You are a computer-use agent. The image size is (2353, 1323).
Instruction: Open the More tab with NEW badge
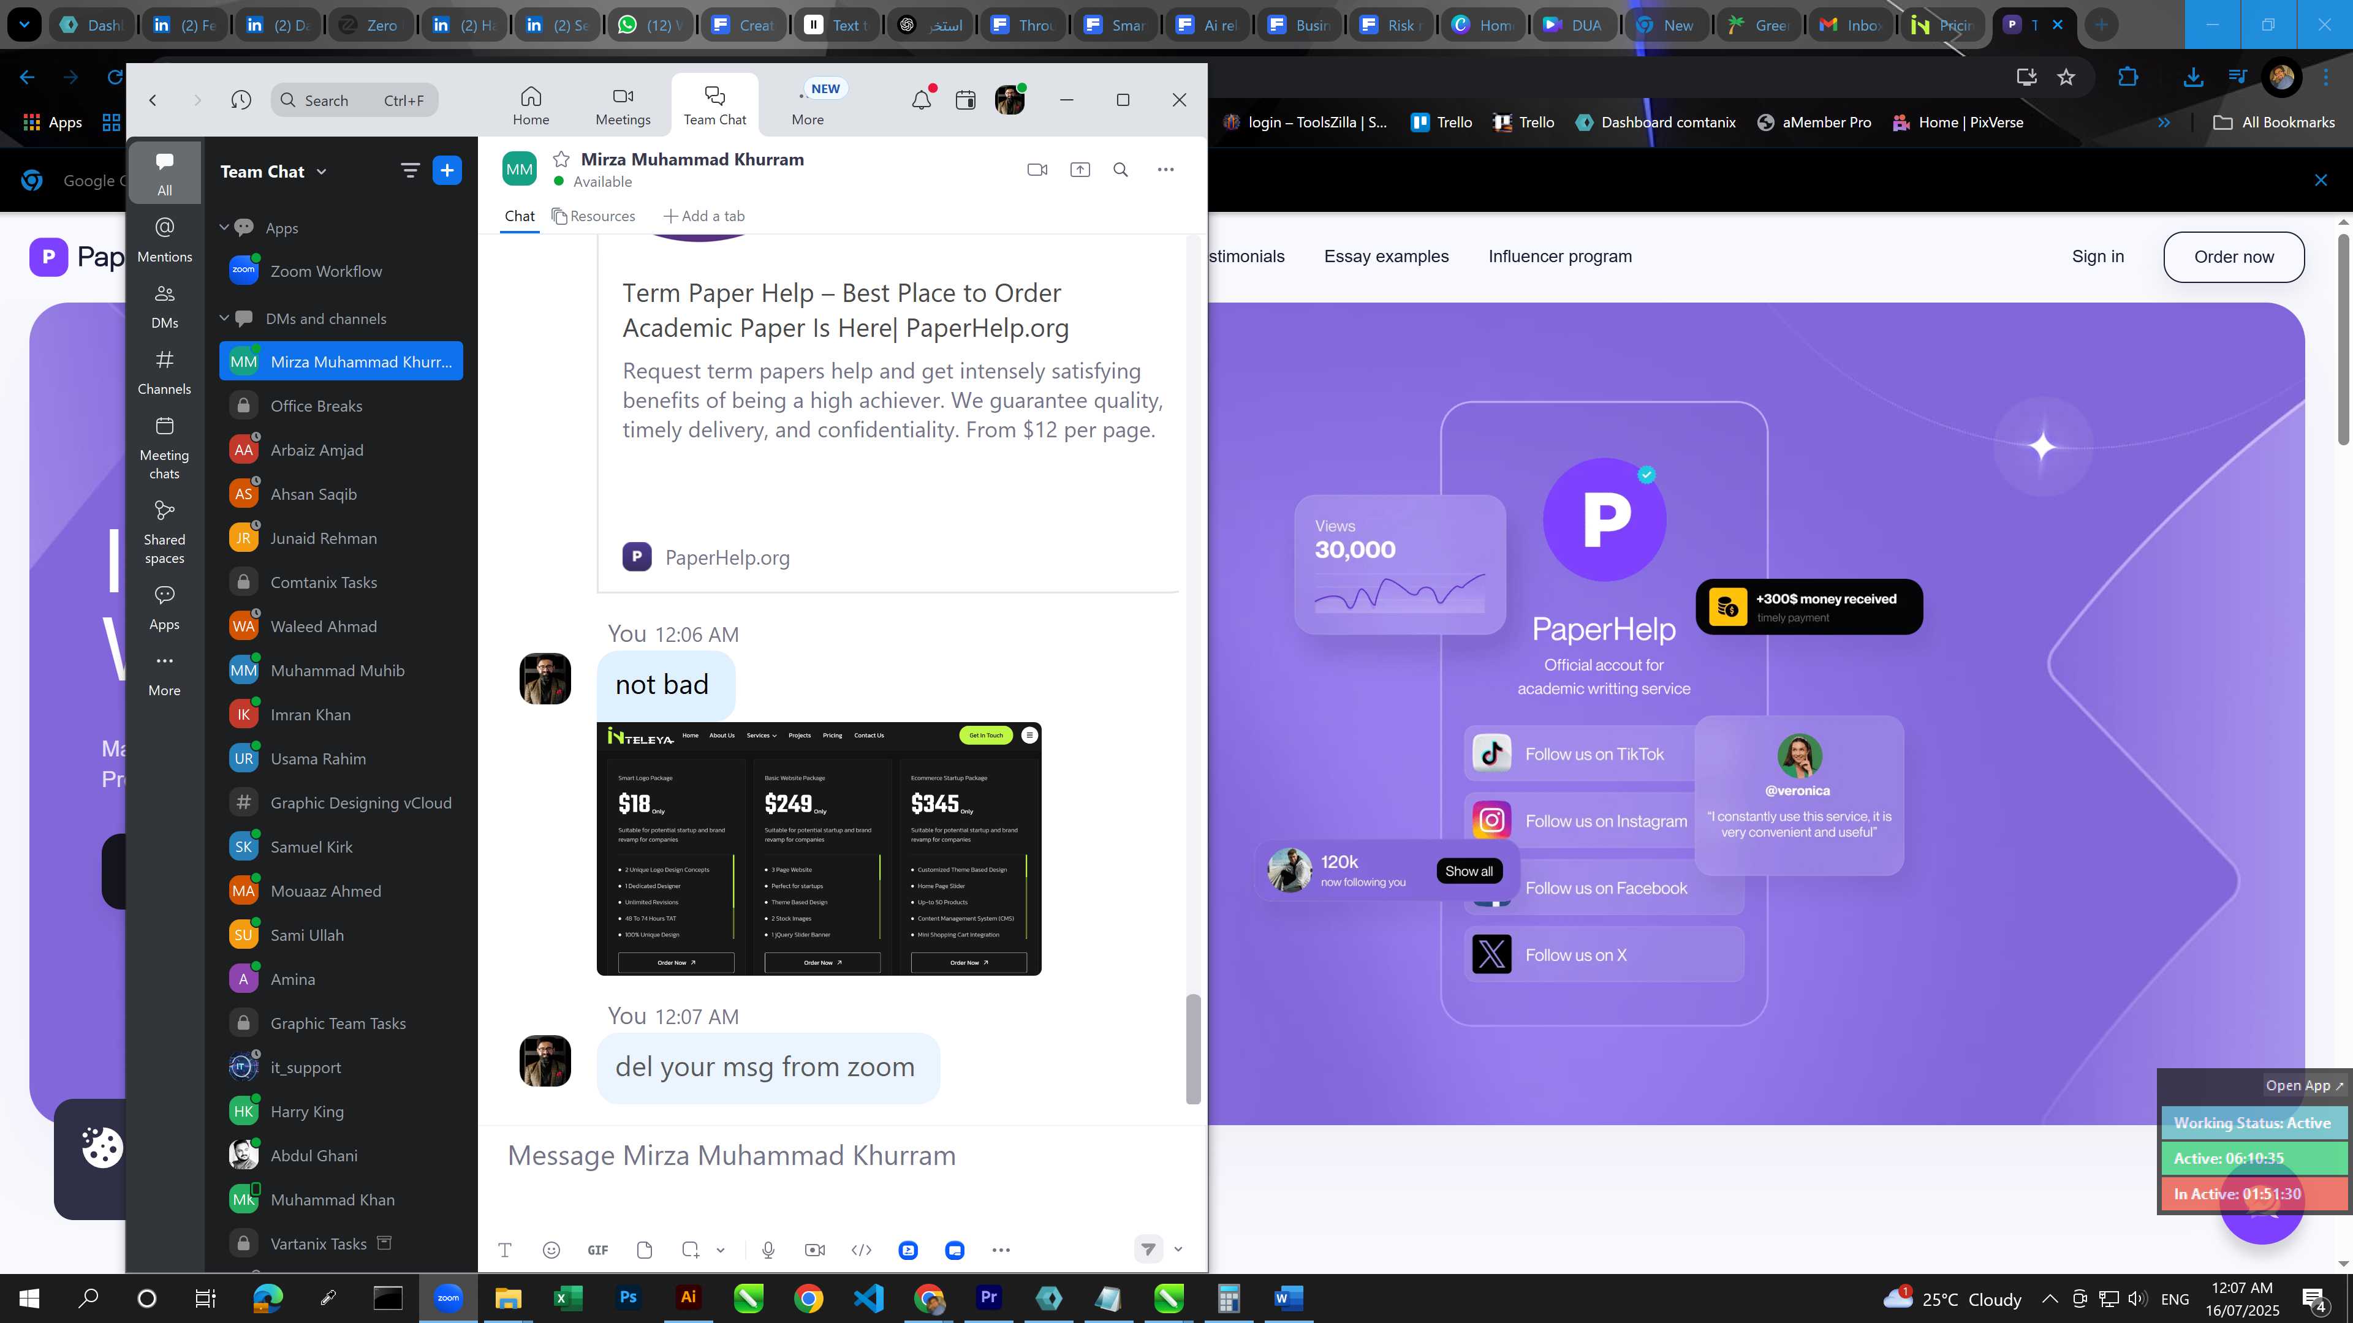(808, 106)
